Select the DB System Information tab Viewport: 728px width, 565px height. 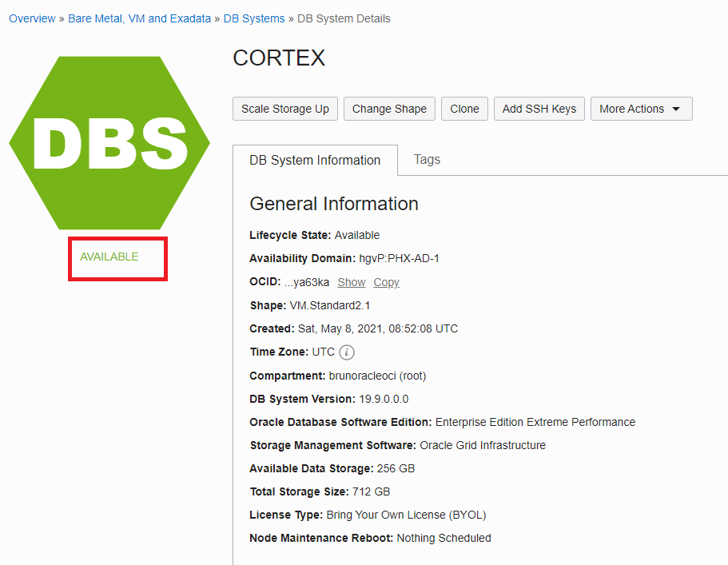coord(315,160)
